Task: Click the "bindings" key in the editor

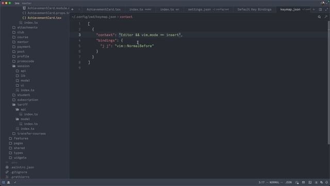Action: [107, 40]
